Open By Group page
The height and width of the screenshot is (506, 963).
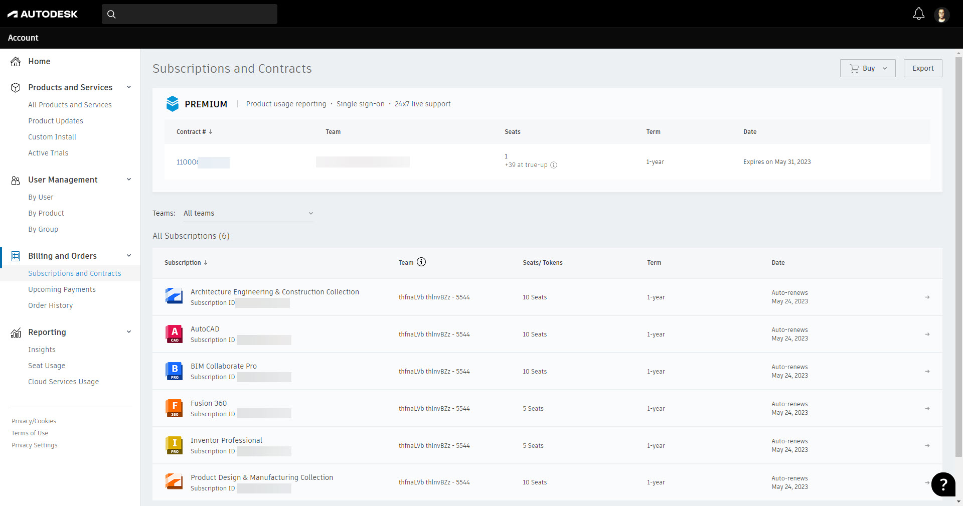43,229
